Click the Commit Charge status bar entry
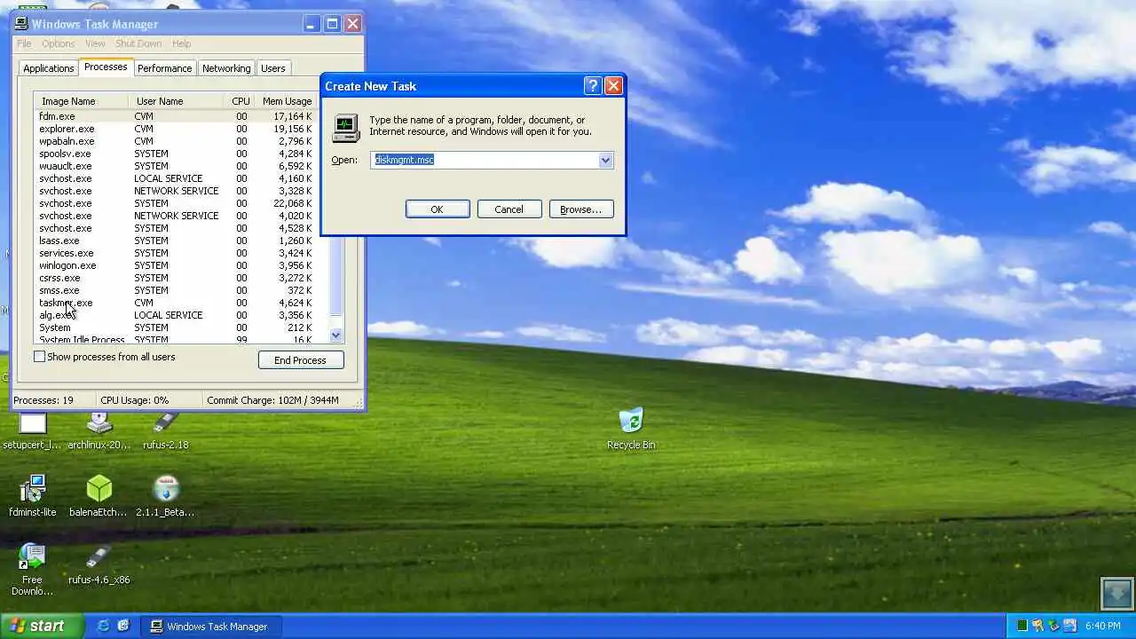The height and width of the screenshot is (639, 1136). (x=272, y=400)
